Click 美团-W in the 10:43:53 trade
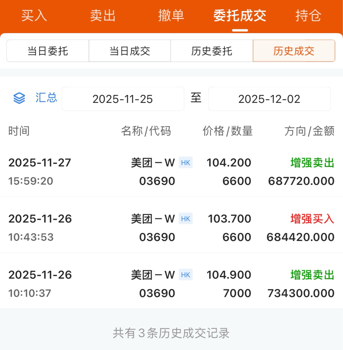Viewport: 343px width, 350px height. pos(153,218)
